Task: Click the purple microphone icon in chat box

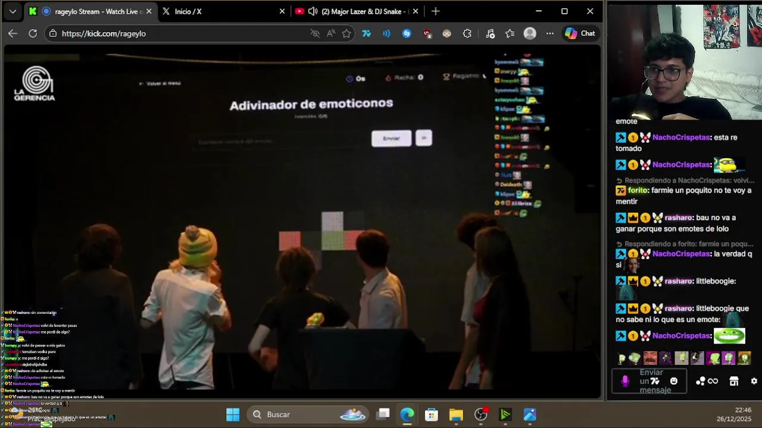Action: (625, 381)
